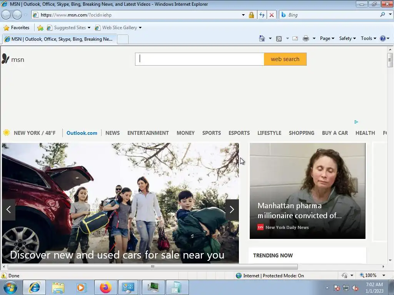Open Firefox from the taskbar
Viewport: 394px width, 295px height.
pos(105,287)
